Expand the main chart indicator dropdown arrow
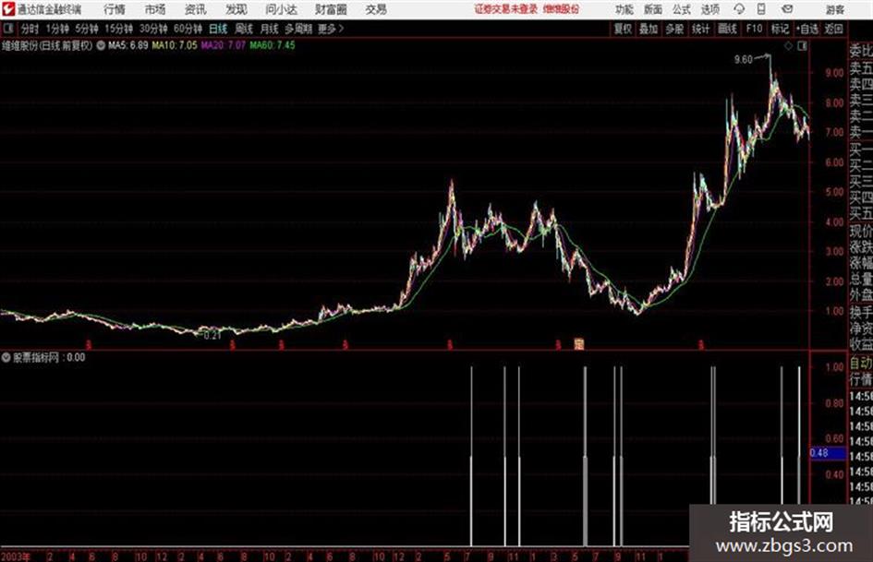873x562 pixels. [x=101, y=45]
